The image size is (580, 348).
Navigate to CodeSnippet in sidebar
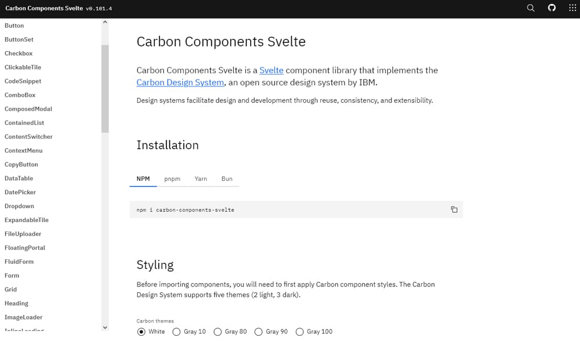point(23,81)
